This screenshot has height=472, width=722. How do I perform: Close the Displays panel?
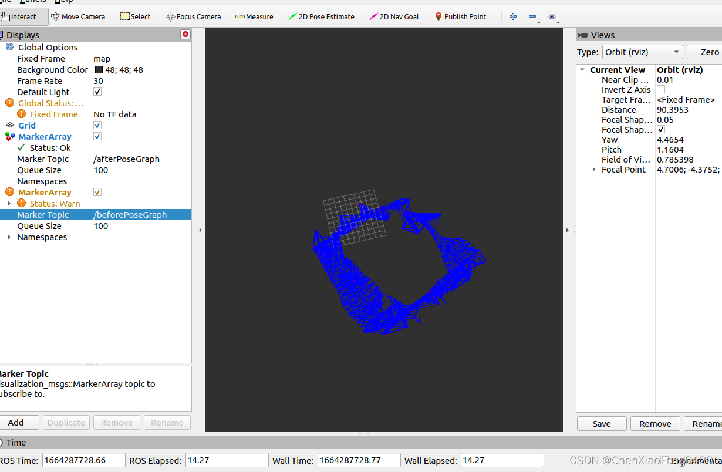click(185, 35)
